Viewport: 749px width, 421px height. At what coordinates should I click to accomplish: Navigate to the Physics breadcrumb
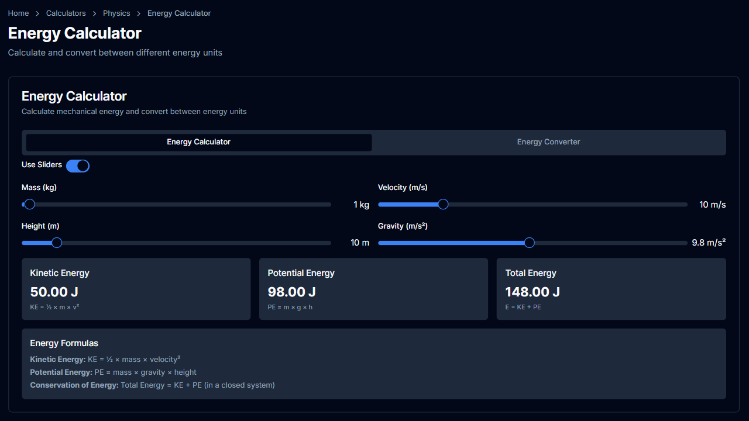(x=116, y=13)
